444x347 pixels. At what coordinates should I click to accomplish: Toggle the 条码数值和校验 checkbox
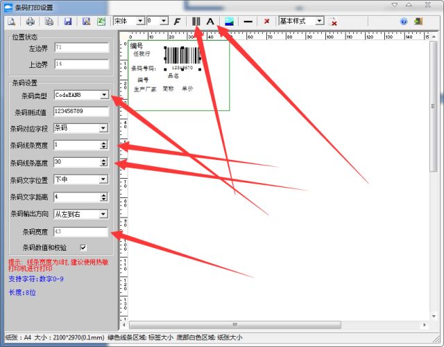(83, 247)
